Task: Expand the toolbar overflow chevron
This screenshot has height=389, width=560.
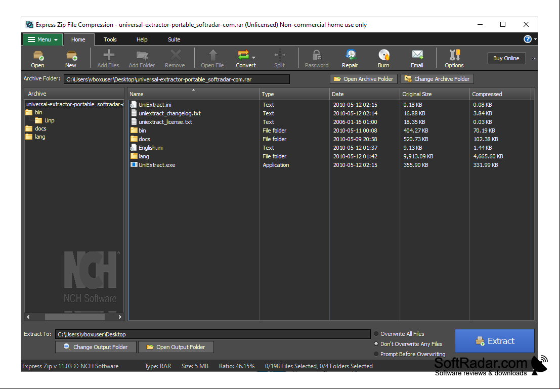Action: click(533, 58)
